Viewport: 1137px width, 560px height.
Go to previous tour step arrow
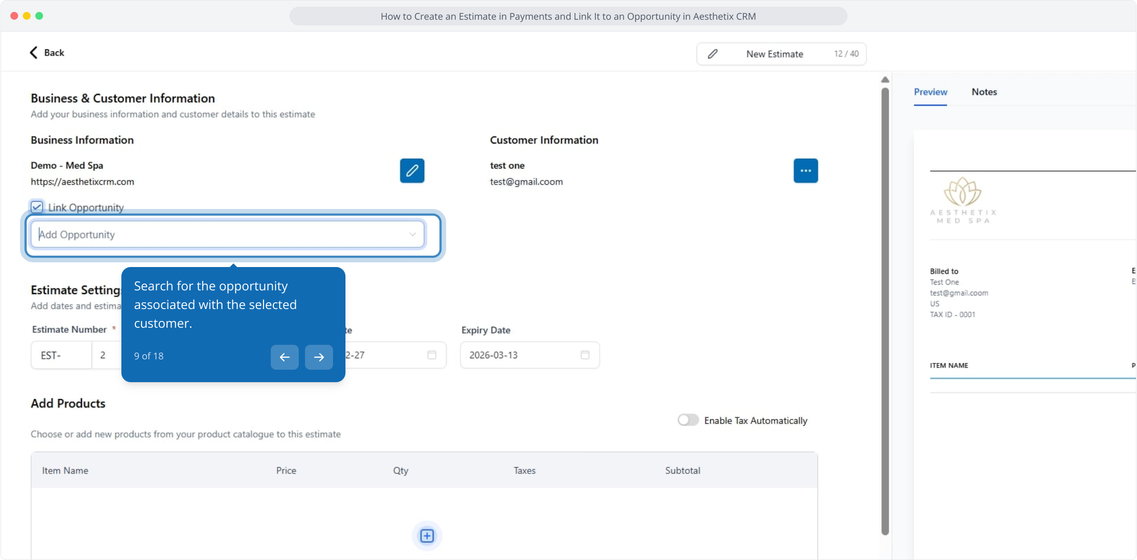(x=284, y=357)
